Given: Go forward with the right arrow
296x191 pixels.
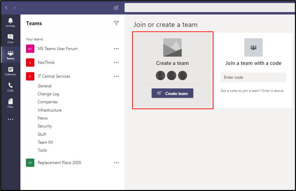Looking at the screenshot, I should (x=14, y=7).
